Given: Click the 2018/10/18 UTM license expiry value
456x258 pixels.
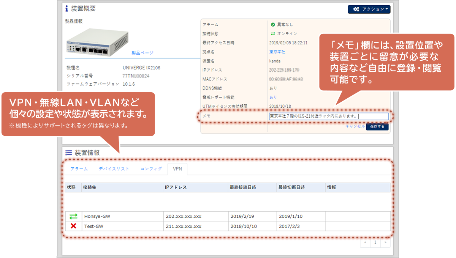Looking at the screenshot, I should point(280,106).
